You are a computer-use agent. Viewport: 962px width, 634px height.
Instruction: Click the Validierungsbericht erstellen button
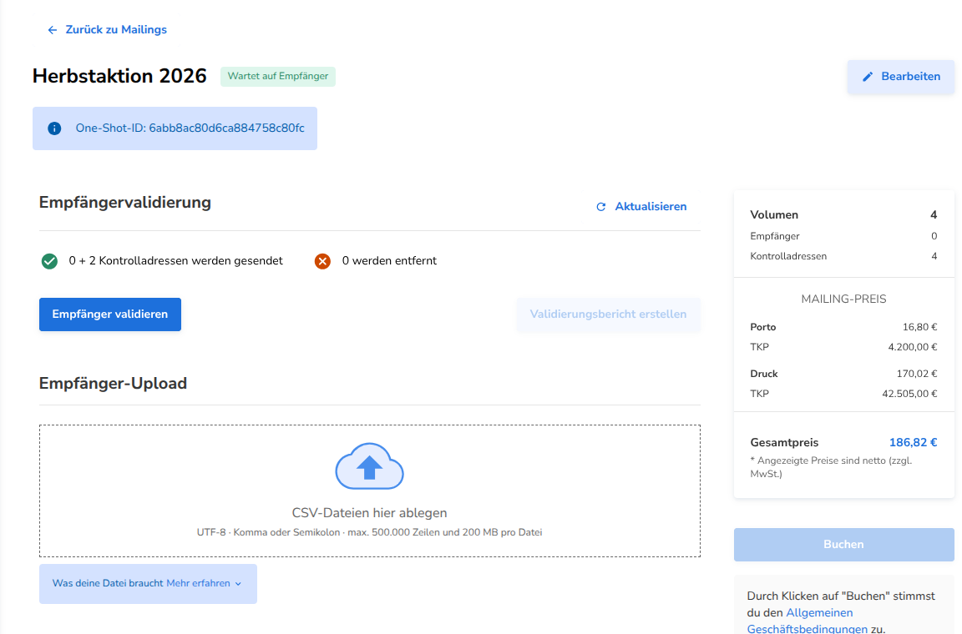tap(608, 314)
